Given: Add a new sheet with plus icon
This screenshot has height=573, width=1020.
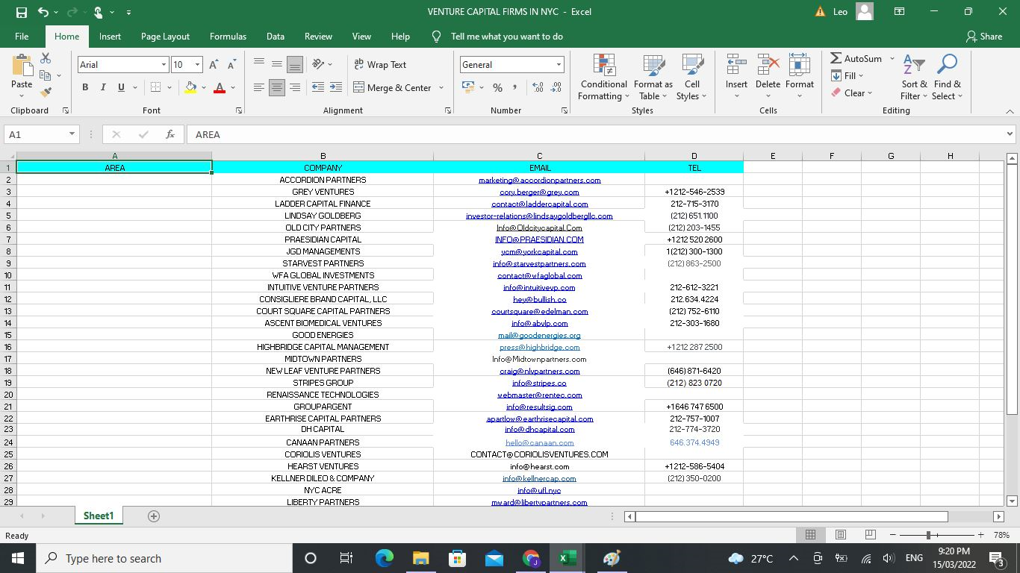Looking at the screenshot, I should [154, 516].
